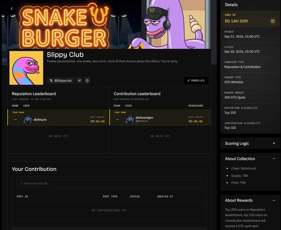This screenshot has width=281, height=230.
Task: Click the Top 200 reputation eligibility value
Action: point(230,113)
